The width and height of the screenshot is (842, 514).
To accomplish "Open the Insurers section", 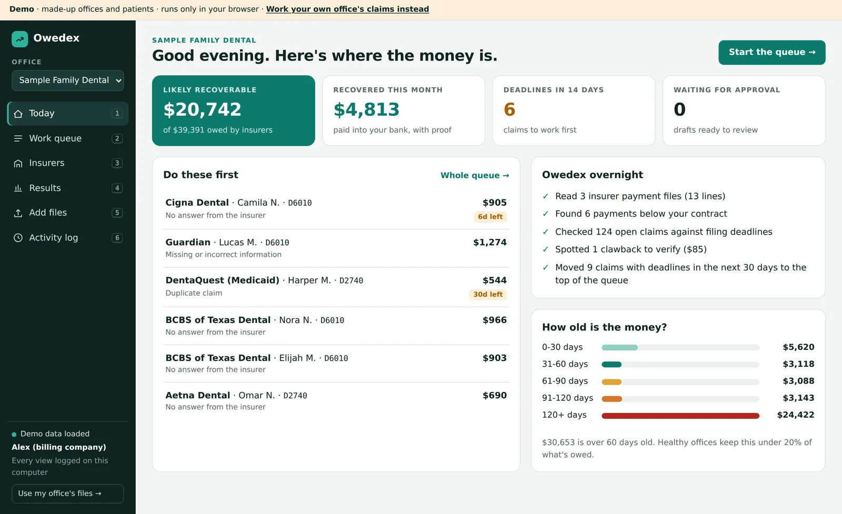I will [x=68, y=163].
